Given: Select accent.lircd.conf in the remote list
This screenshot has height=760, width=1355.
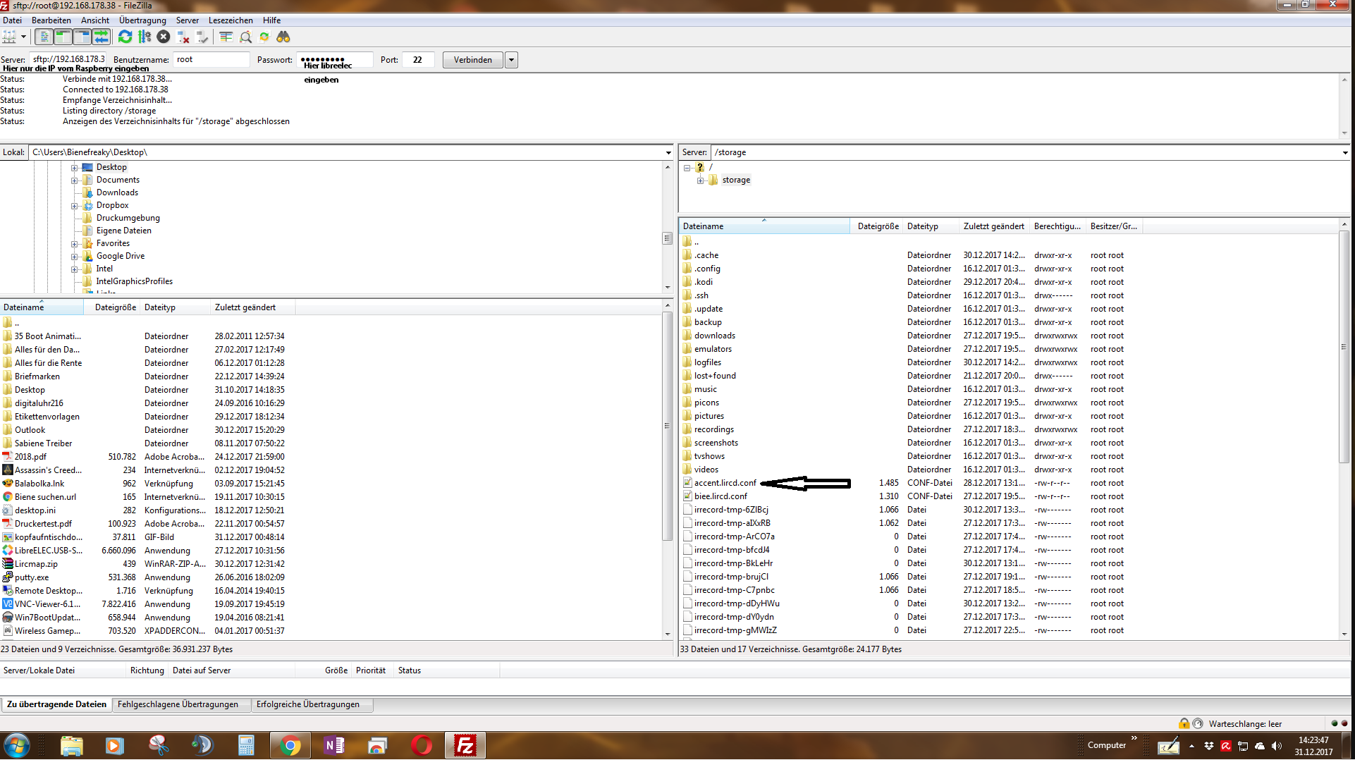Looking at the screenshot, I should (x=725, y=483).
